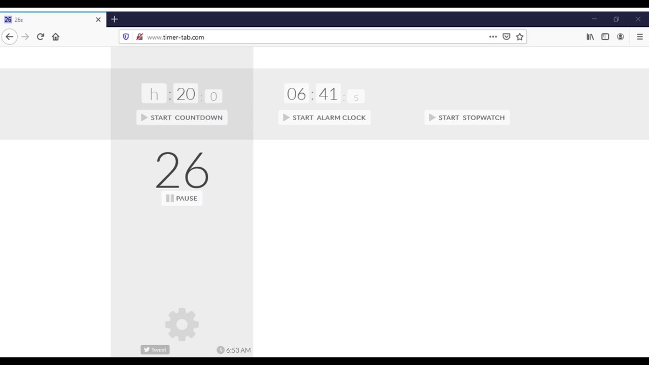Click the browser forward arrow

tap(25, 36)
